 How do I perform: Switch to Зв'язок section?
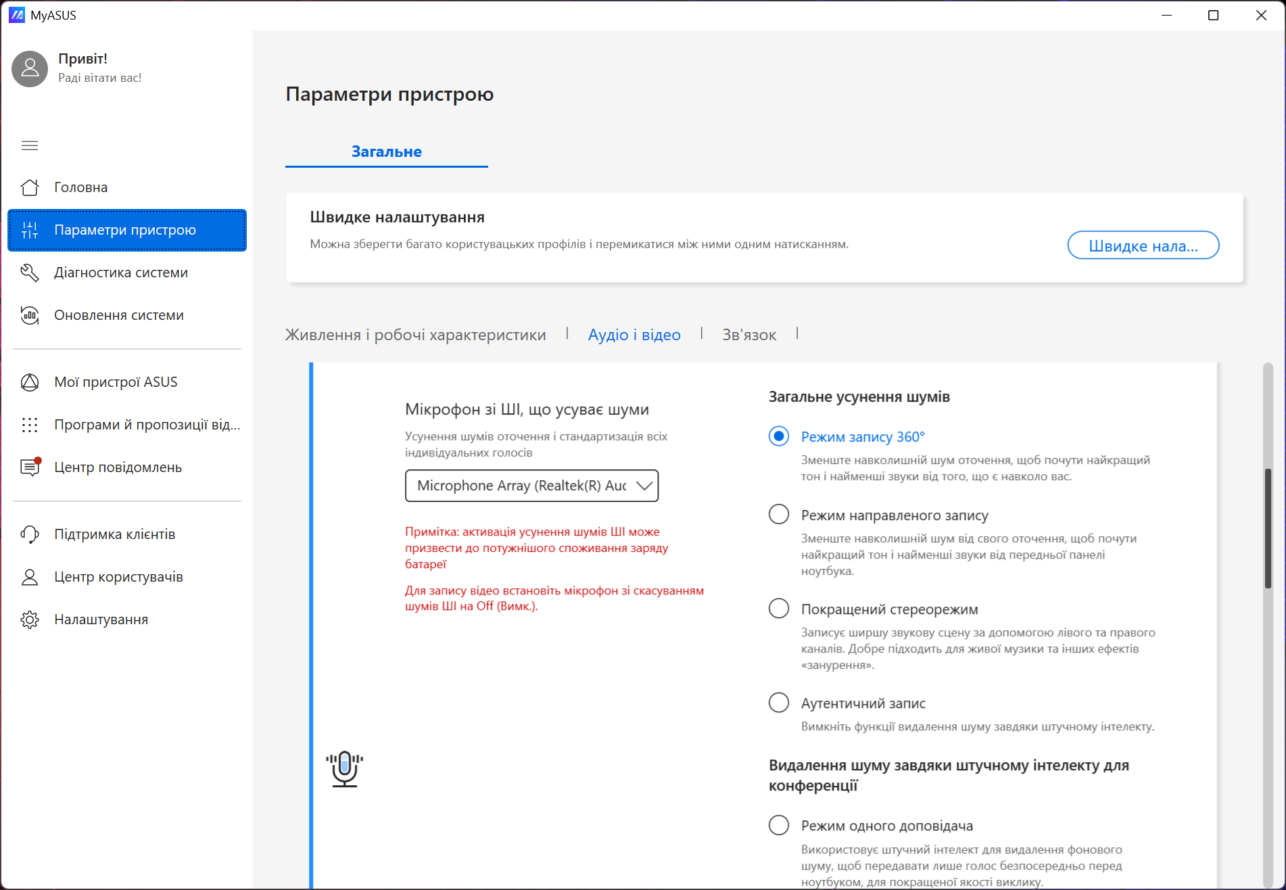pyautogui.click(x=749, y=335)
